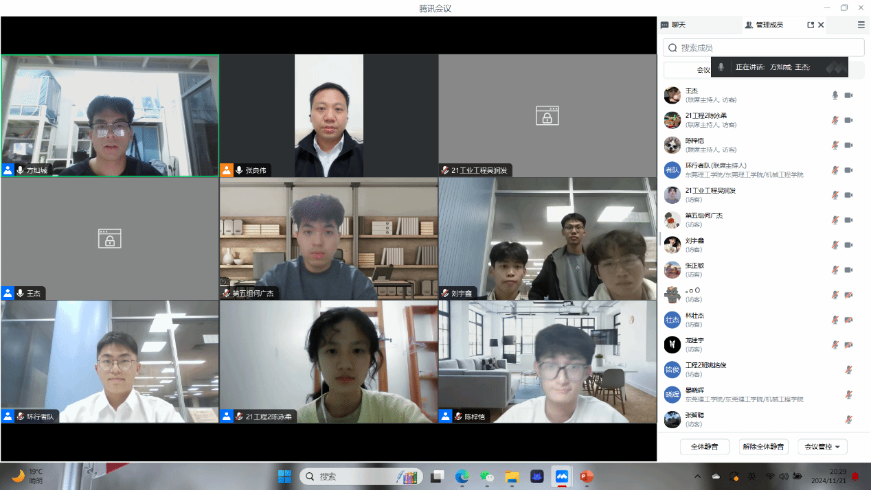Pop out the member panel window
Viewport: 871px width, 490px height.
[811, 25]
